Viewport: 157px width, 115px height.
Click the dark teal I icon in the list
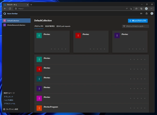pyautogui.click(x=39, y=79)
